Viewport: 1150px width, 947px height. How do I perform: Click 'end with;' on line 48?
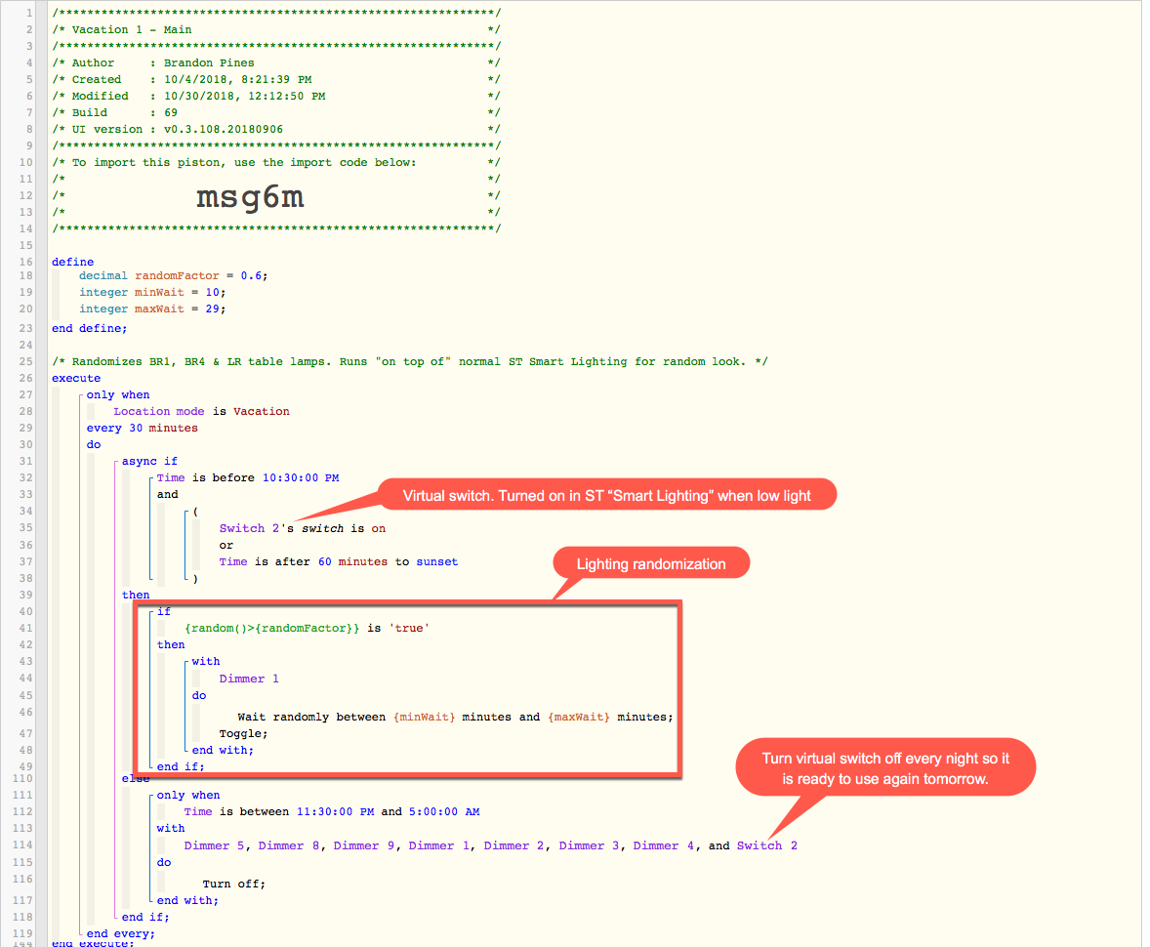click(x=223, y=751)
